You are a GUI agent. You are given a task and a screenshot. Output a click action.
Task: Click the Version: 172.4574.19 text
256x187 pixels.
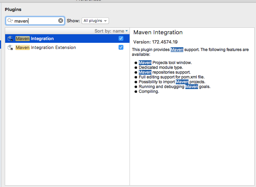[x=156, y=42]
